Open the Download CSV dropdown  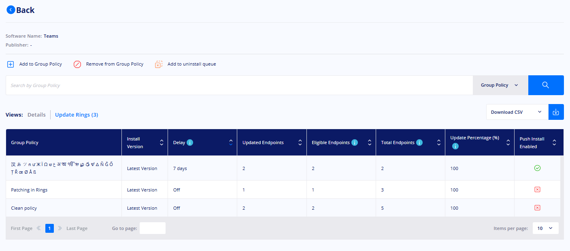tap(517, 112)
